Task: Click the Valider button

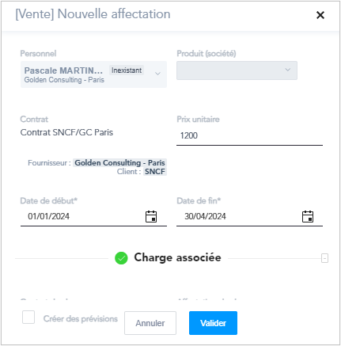Action: tap(213, 323)
